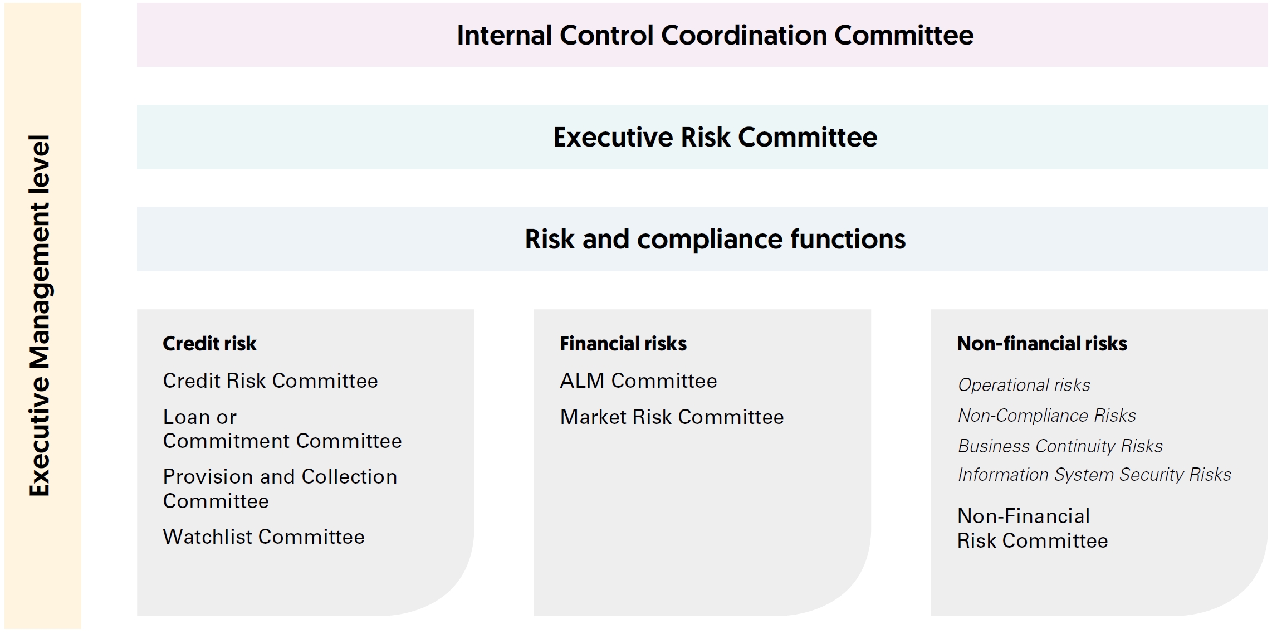Click blank space below Market Risk Committee
The image size is (1272, 634).
[691, 513]
